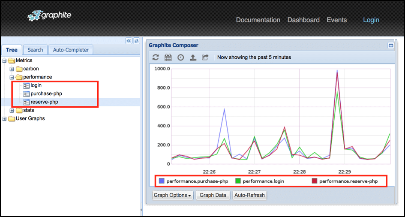Switch to the Search tab
Screen dimensions: 405x217
[x=35, y=50]
